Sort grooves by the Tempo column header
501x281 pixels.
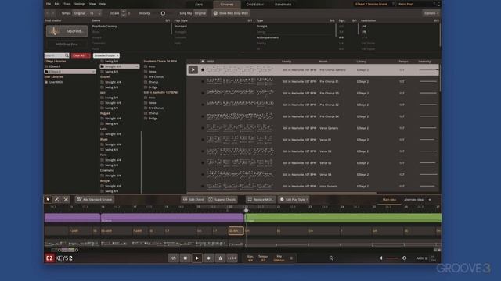(x=403, y=61)
